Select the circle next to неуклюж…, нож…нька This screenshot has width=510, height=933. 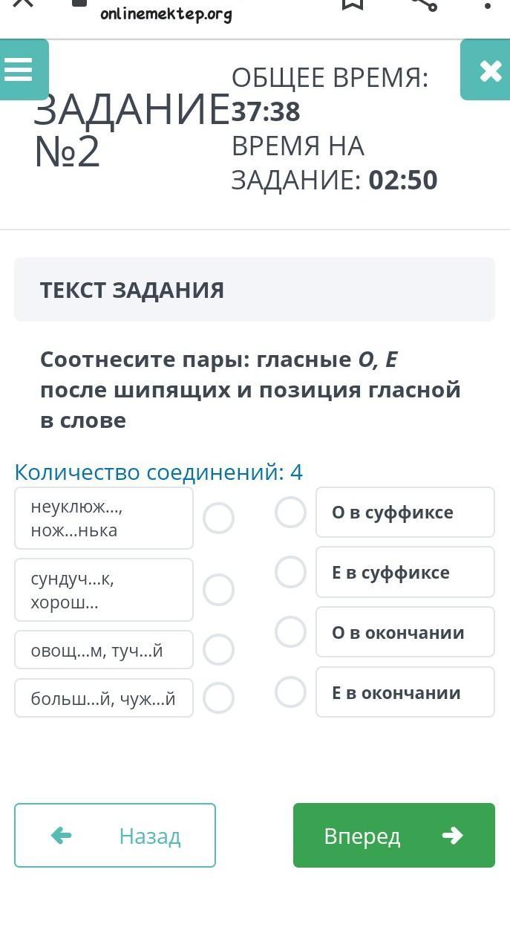219,518
